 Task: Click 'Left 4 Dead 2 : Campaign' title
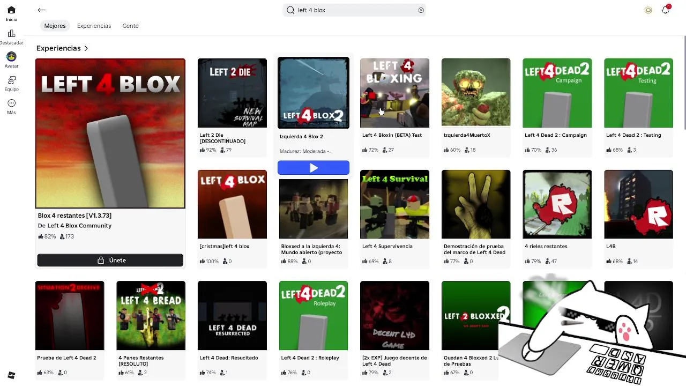coord(556,135)
